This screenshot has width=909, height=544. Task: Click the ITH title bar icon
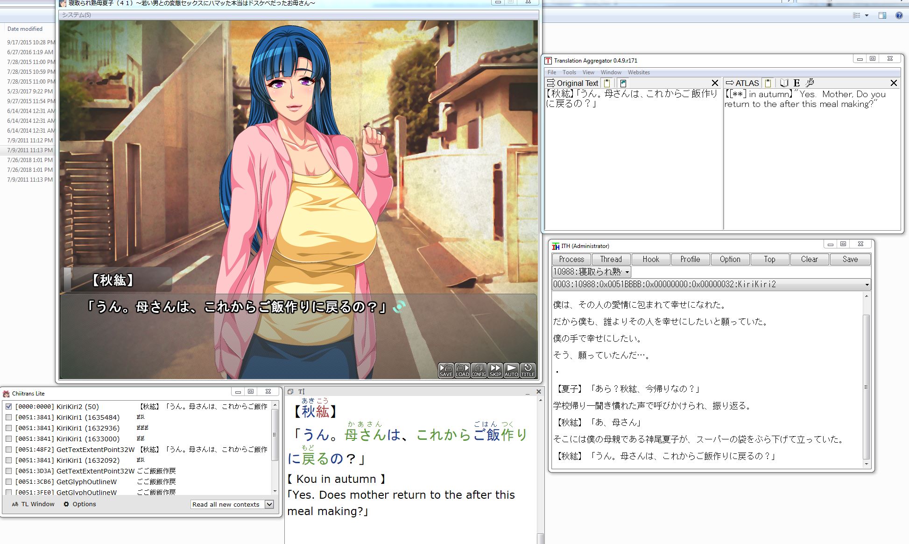(556, 246)
